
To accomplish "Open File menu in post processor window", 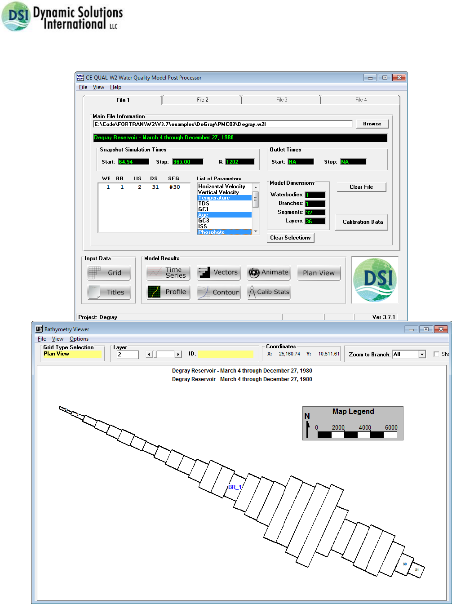I will tap(83, 87).
